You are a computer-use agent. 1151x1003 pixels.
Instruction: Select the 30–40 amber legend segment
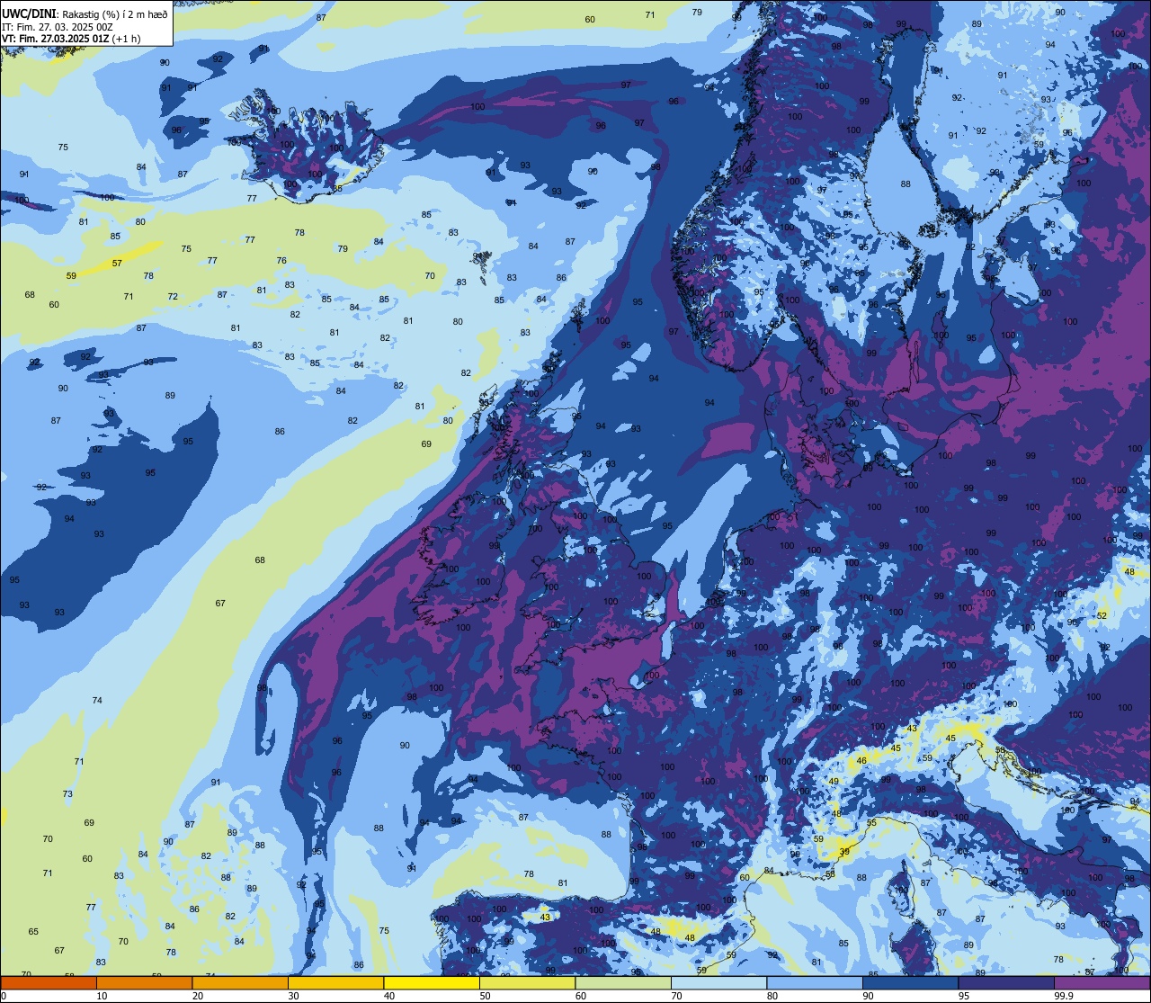(335, 982)
